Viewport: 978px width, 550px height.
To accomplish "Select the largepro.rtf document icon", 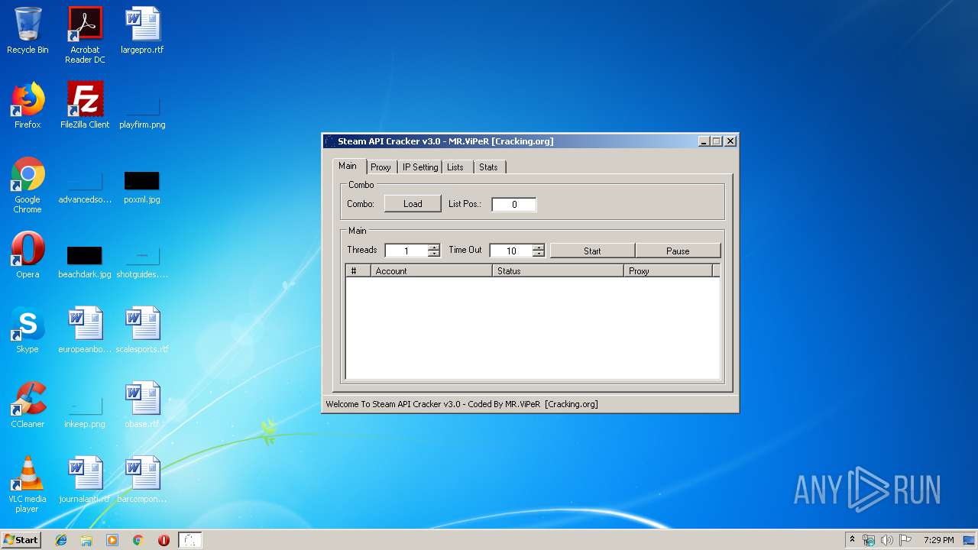I will [142, 31].
